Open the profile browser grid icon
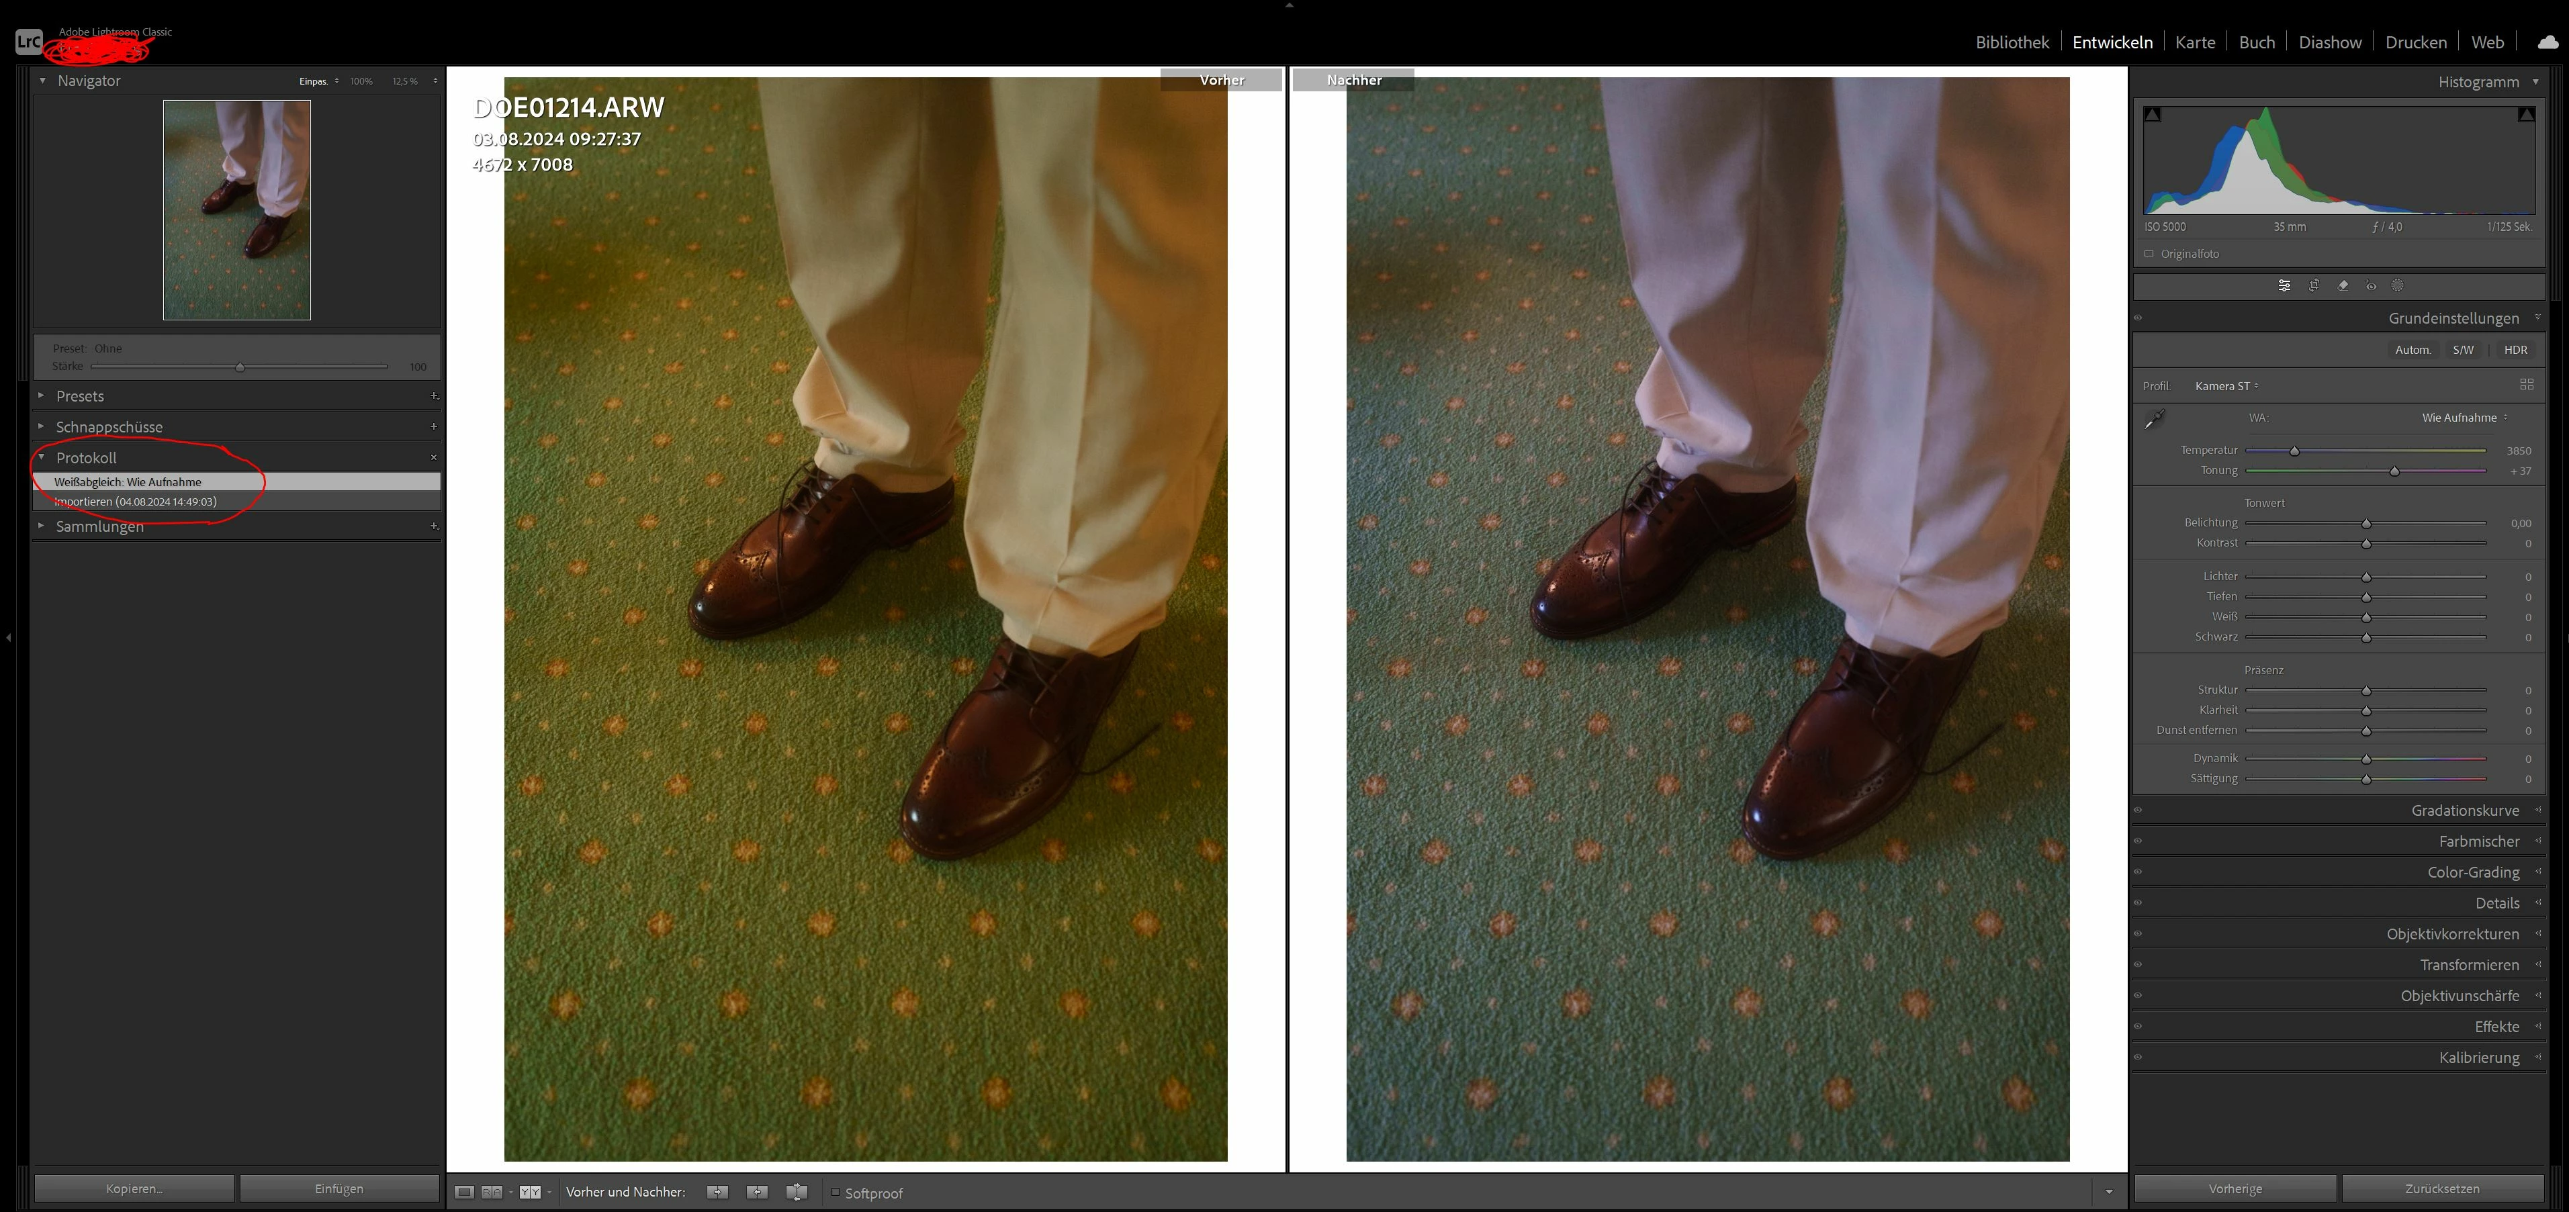This screenshot has height=1212, width=2569. coord(2526,385)
